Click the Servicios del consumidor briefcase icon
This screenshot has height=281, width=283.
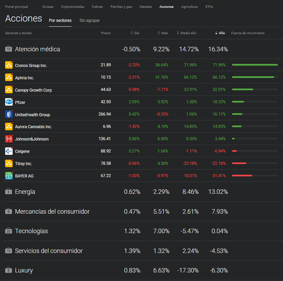pyautogui.click(x=9, y=250)
